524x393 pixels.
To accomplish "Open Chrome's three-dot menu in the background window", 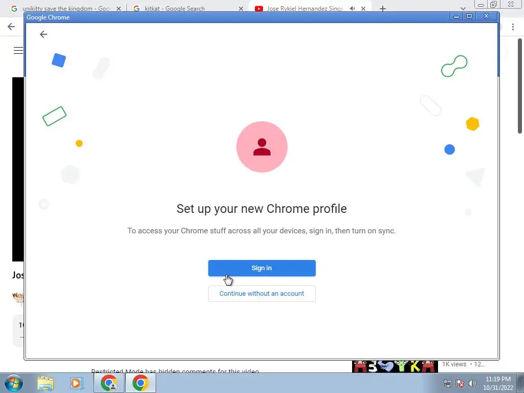I will point(513,27).
